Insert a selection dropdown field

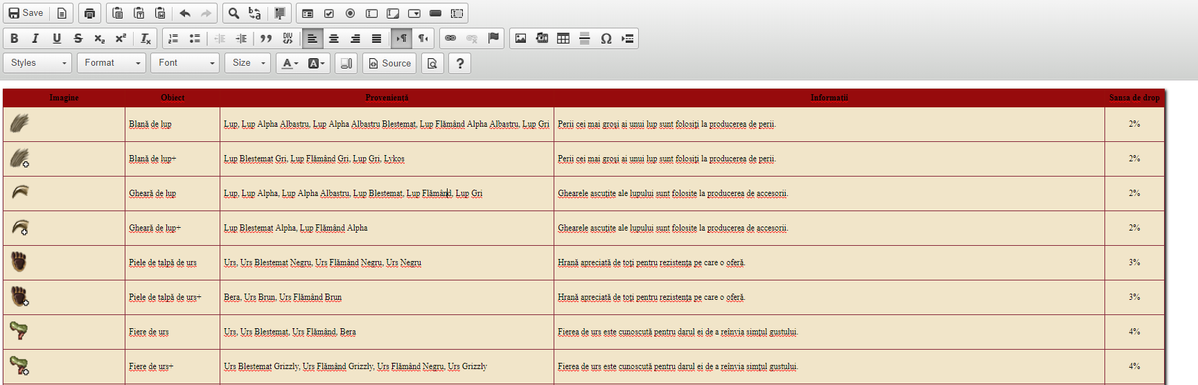point(414,13)
